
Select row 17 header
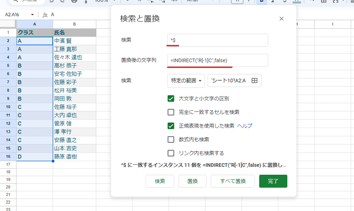(x=8, y=164)
